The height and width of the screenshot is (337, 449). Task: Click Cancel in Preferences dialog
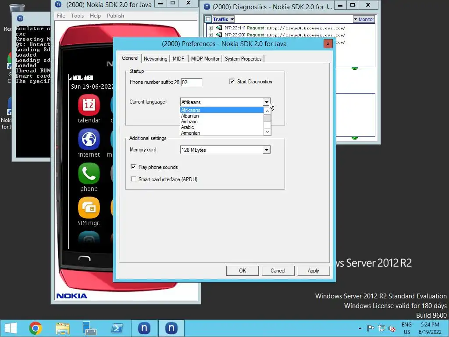pyautogui.click(x=278, y=271)
